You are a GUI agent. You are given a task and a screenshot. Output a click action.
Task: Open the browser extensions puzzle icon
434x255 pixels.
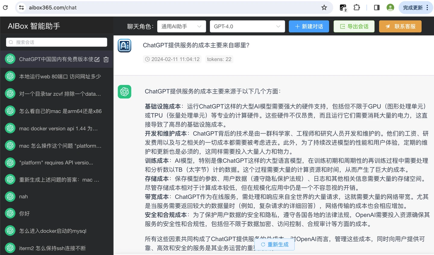[x=357, y=8]
